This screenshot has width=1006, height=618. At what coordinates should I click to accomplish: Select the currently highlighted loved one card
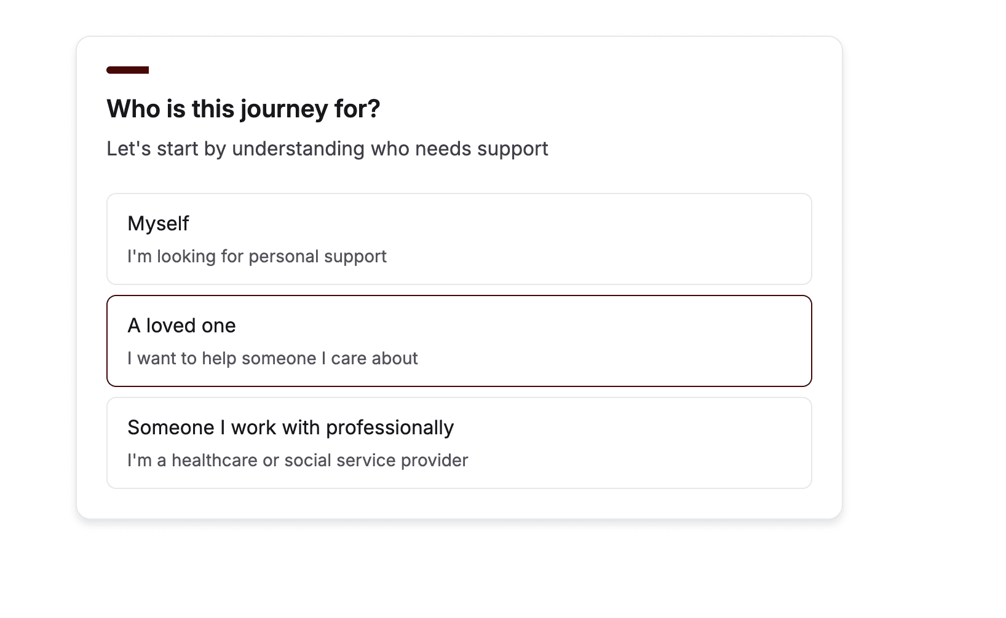pyautogui.click(x=460, y=340)
